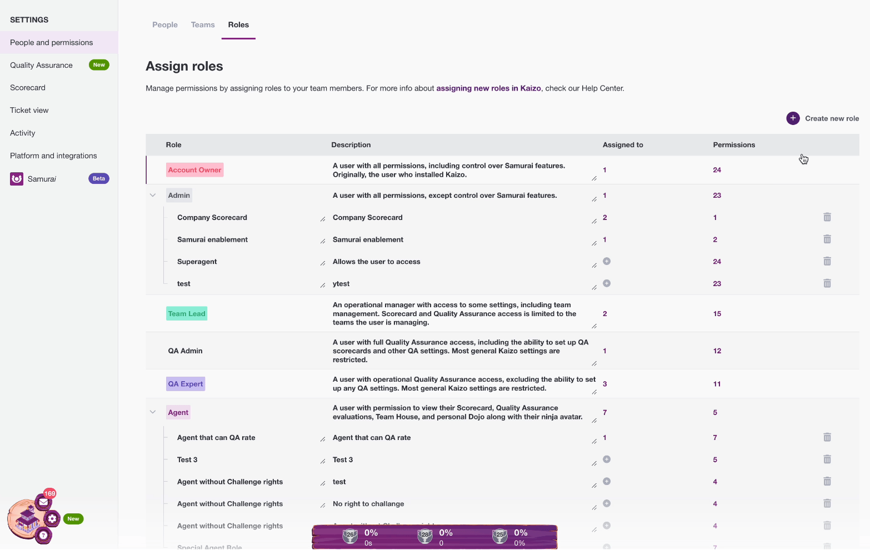This screenshot has height=550, width=870.
Task: Delete the Test 3 role
Action: [x=827, y=459]
